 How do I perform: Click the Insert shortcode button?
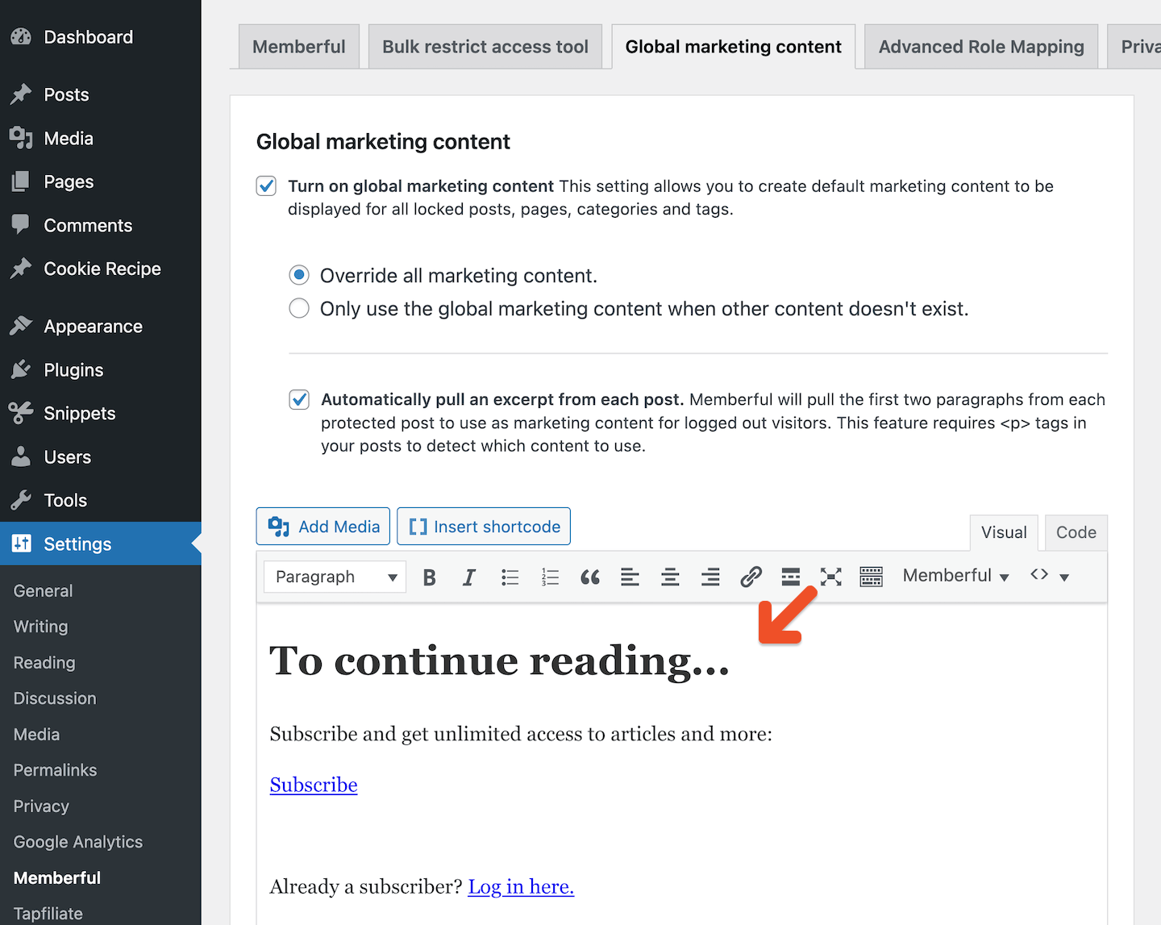(x=483, y=526)
